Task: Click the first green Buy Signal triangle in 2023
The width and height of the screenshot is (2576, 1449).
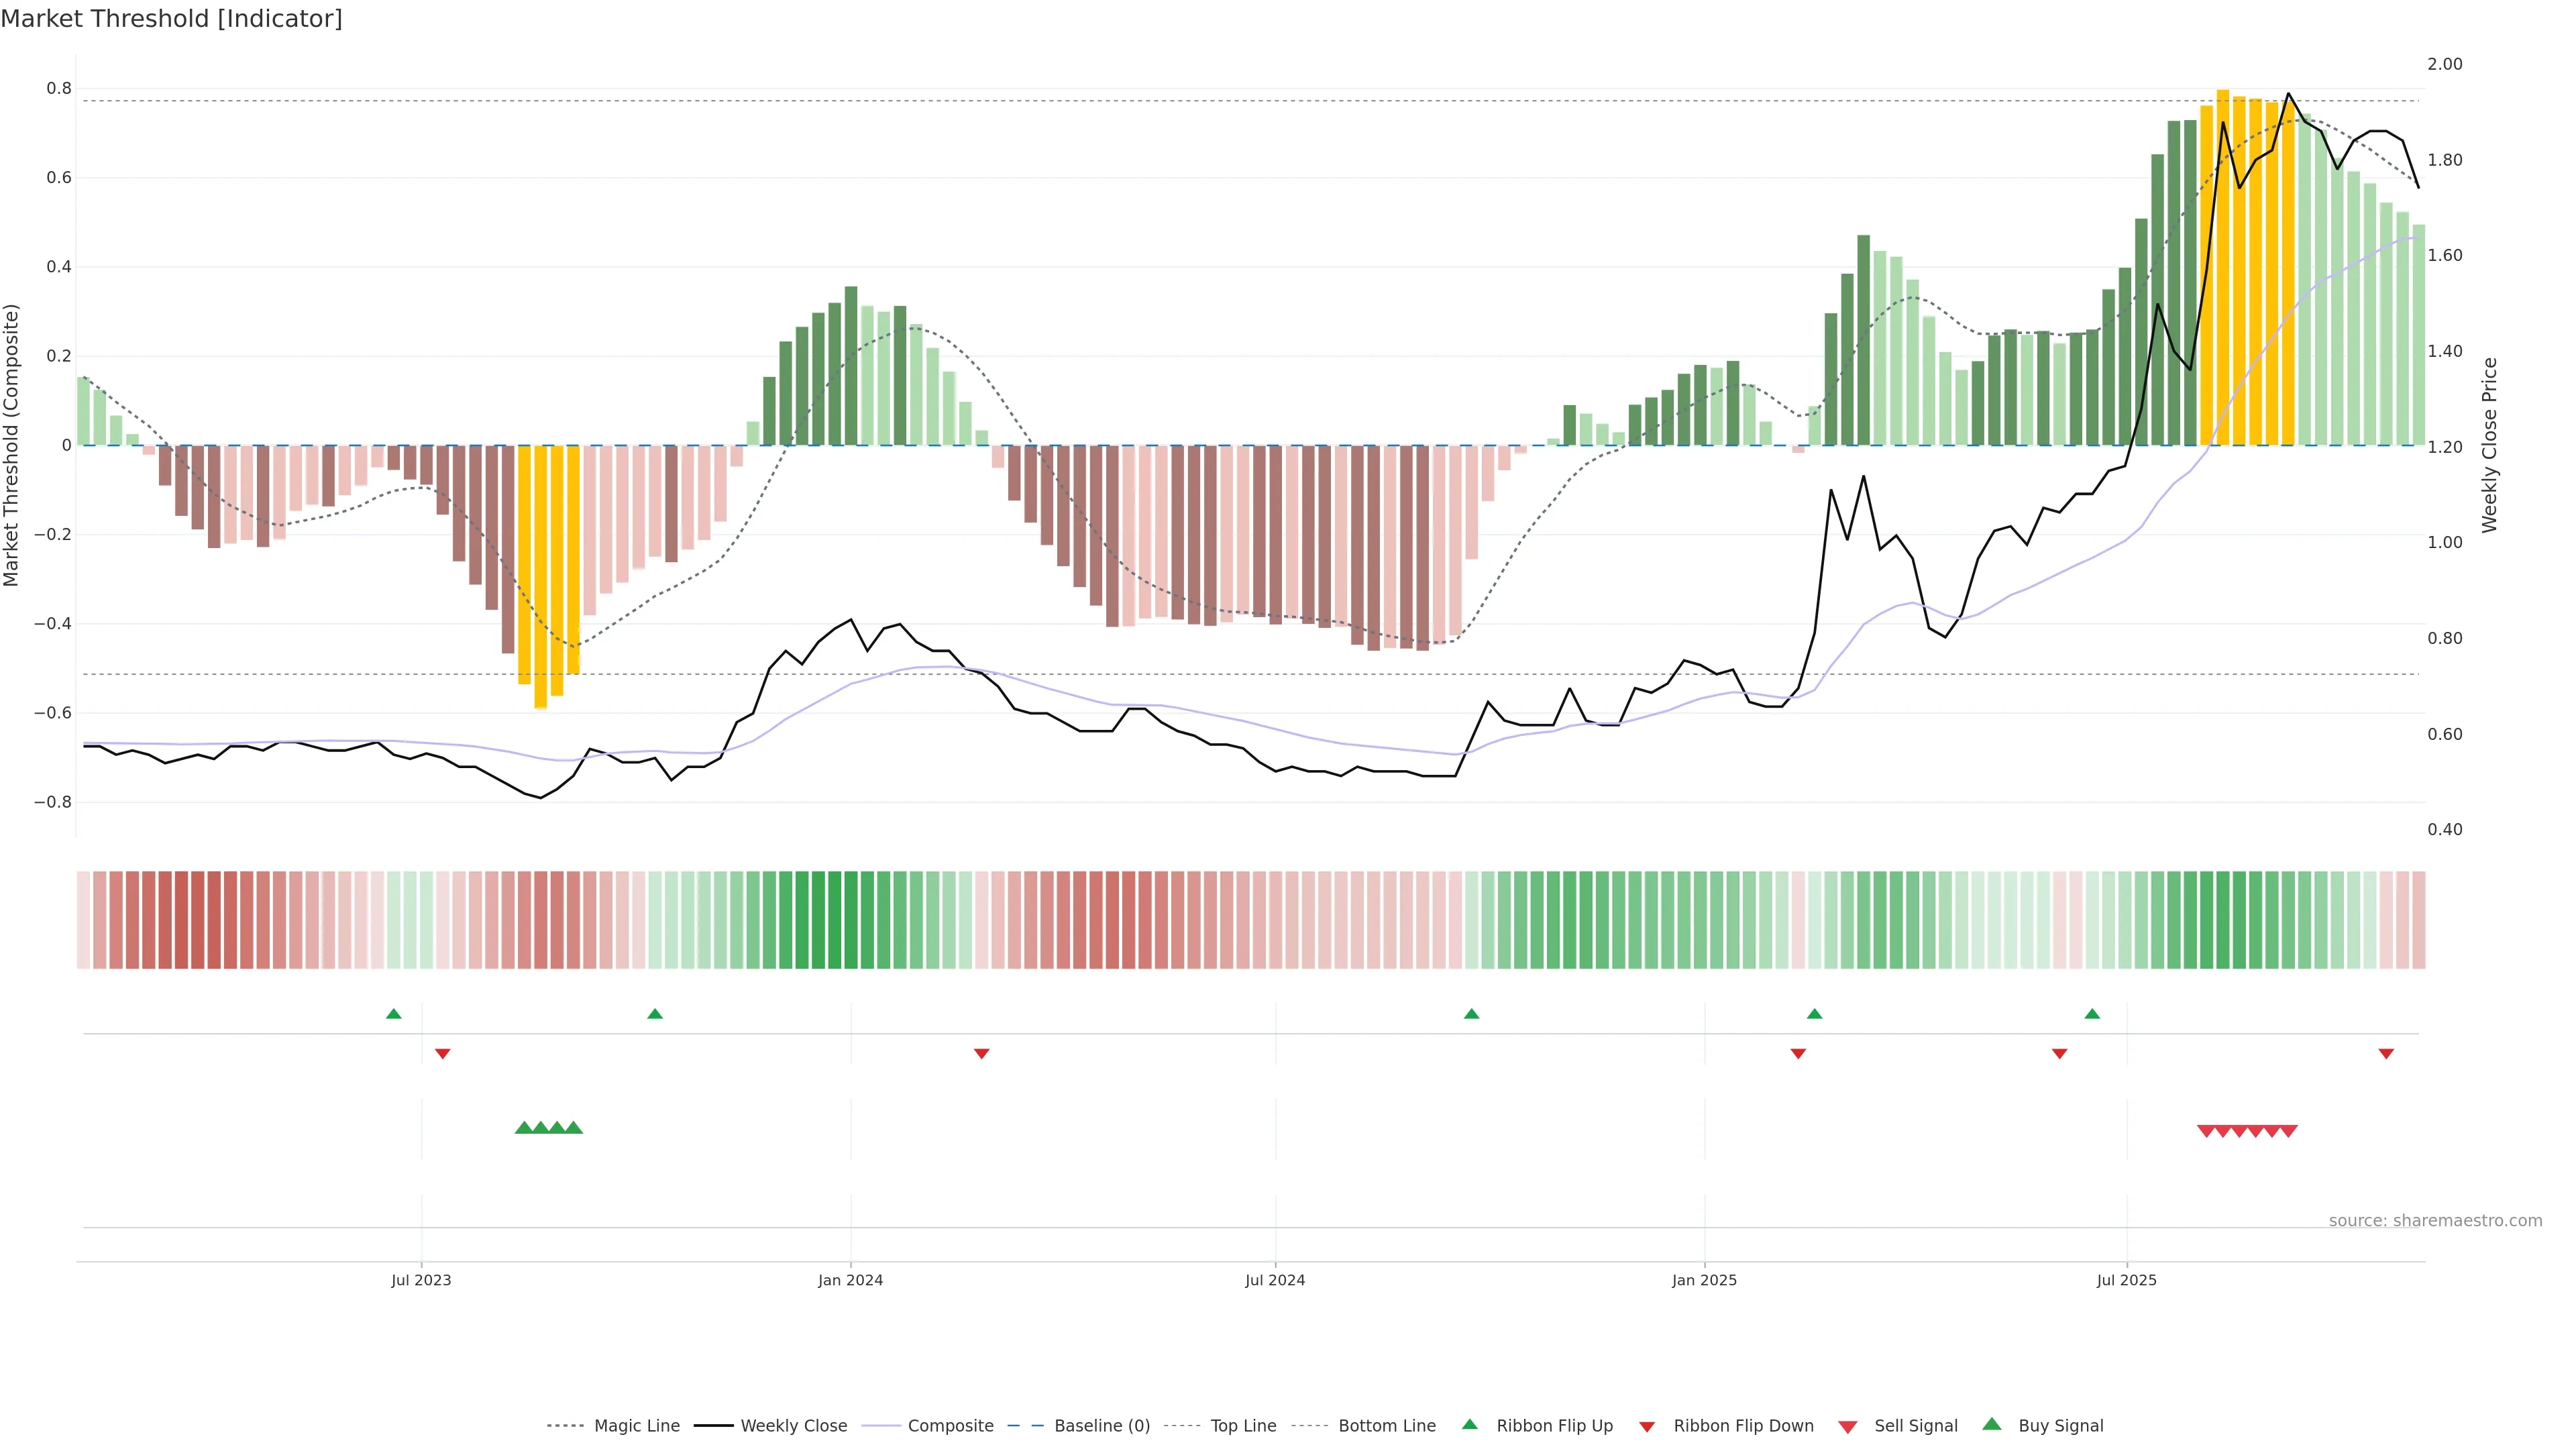Action: (523, 1128)
